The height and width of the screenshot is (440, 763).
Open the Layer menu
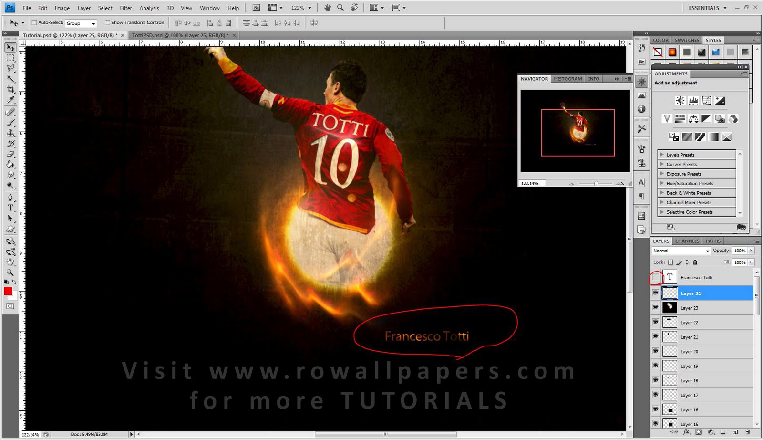84,8
